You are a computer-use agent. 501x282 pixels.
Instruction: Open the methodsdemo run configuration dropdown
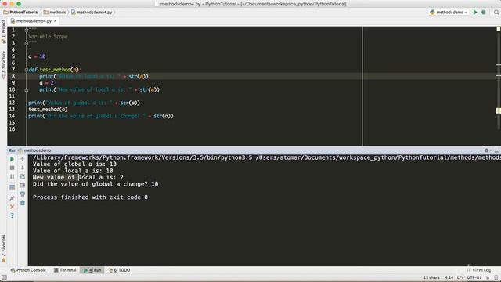[x=449, y=13]
